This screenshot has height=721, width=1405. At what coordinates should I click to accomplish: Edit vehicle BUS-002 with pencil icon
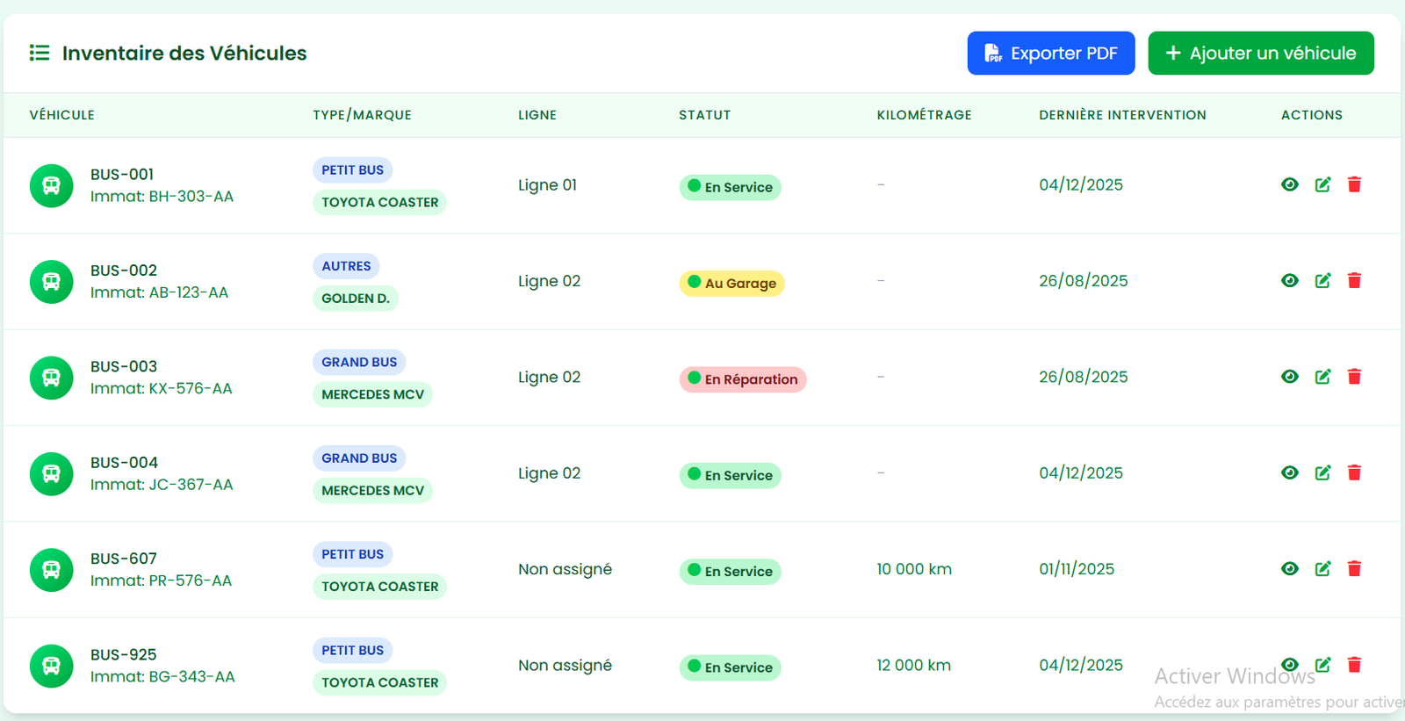[x=1322, y=281]
